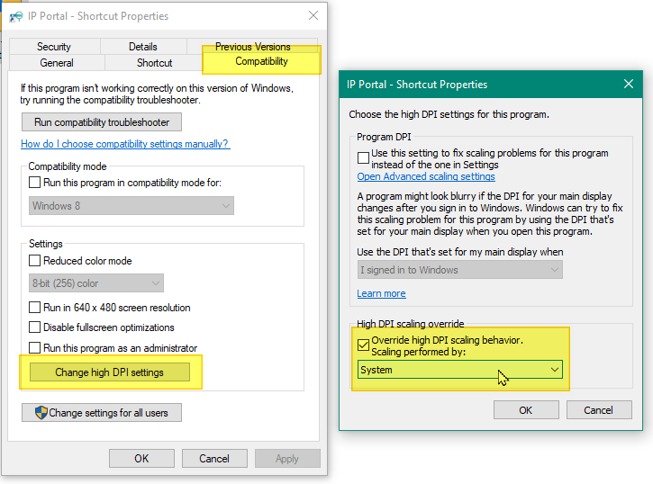Expand the I signed in to Windows dropdown
The image size is (653, 484).
click(x=459, y=270)
